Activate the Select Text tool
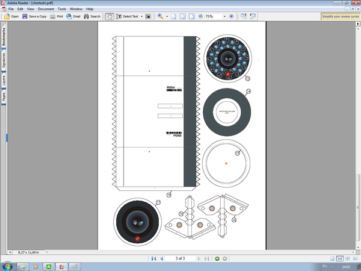The height and width of the screenshot is (271, 361). pos(127,16)
